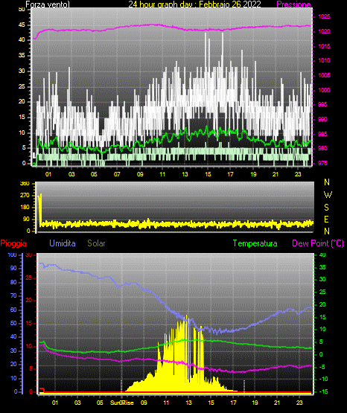Click the 1020 pressure axis value
347x413 pixels.
(x=324, y=31)
